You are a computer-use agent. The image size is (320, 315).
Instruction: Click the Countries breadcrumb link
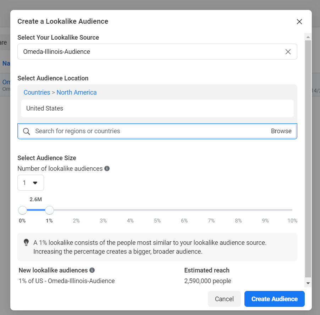[37, 92]
